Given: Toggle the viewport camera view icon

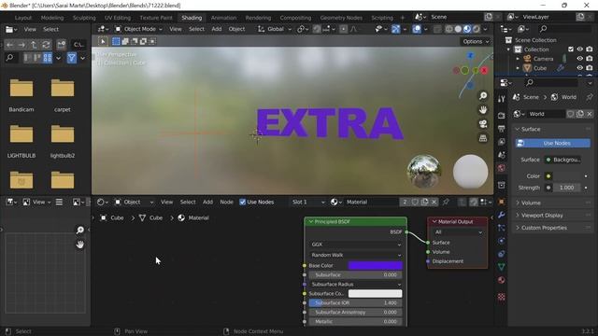Looking at the screenshot, I should (x=483, y=124).
